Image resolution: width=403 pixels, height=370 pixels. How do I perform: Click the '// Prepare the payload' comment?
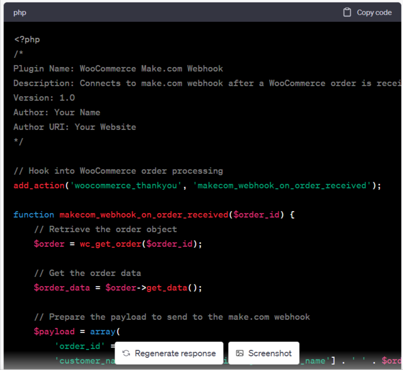pyautogui.click(x=172, y=317)
